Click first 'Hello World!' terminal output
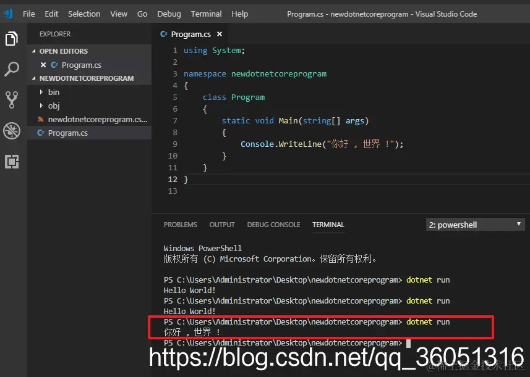530x377 pixels. point(189,291)
